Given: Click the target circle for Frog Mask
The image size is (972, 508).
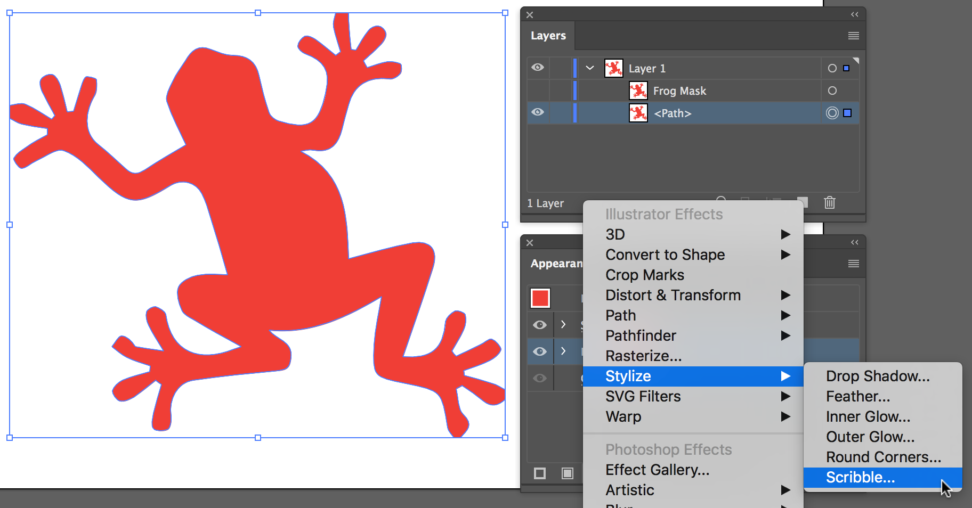Looking at the screenshot, I should [832, 91].
